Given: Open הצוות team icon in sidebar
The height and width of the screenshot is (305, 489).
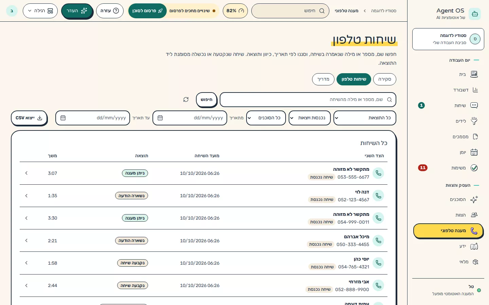Looking at the screenshot, I should (x=474, y=215).
